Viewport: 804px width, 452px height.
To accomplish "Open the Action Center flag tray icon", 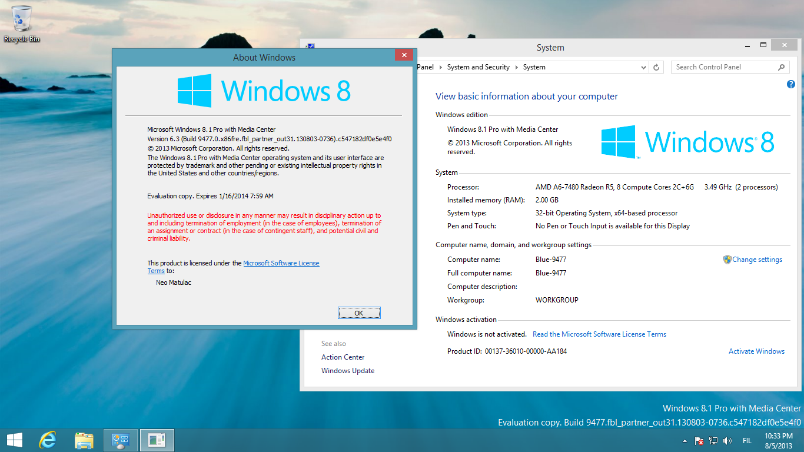I will pyautogui.click(x=699, y=440).
